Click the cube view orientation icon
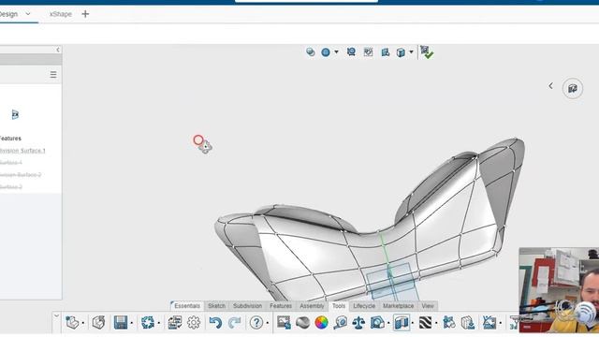This screenshot has height=337, width=599. (x=401, y=52)
